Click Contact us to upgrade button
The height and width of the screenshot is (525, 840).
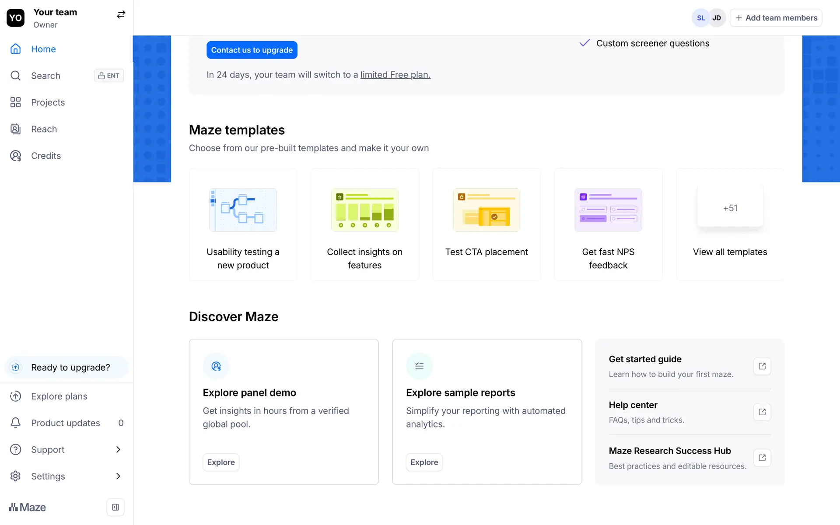pos(252,50)
